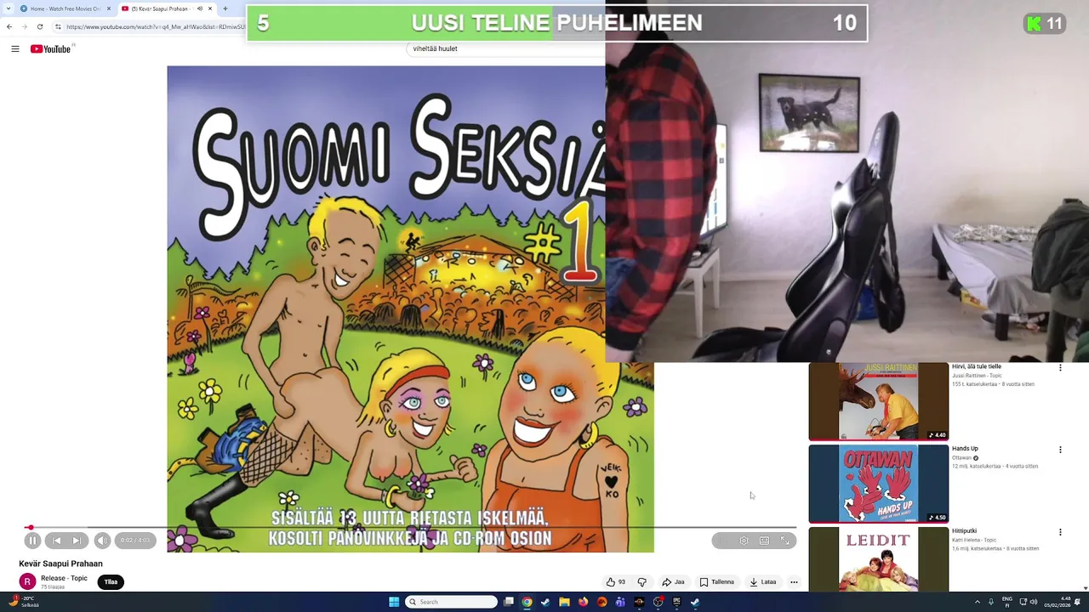Go to YouTube home via the logo
Viewport: 1089px width, 612px height.
[51, 48]
